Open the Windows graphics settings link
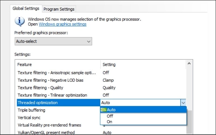Image resolution: width=216 pixels, height=135 pixels. click(x=63, y=24)
